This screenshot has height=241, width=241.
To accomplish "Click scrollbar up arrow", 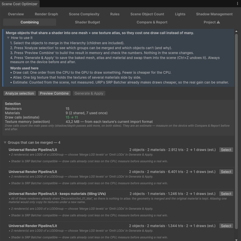I will point(236,31).
